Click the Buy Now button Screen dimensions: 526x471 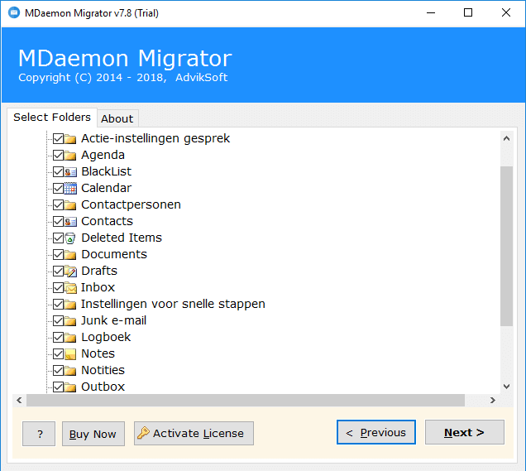coord(93,434)
